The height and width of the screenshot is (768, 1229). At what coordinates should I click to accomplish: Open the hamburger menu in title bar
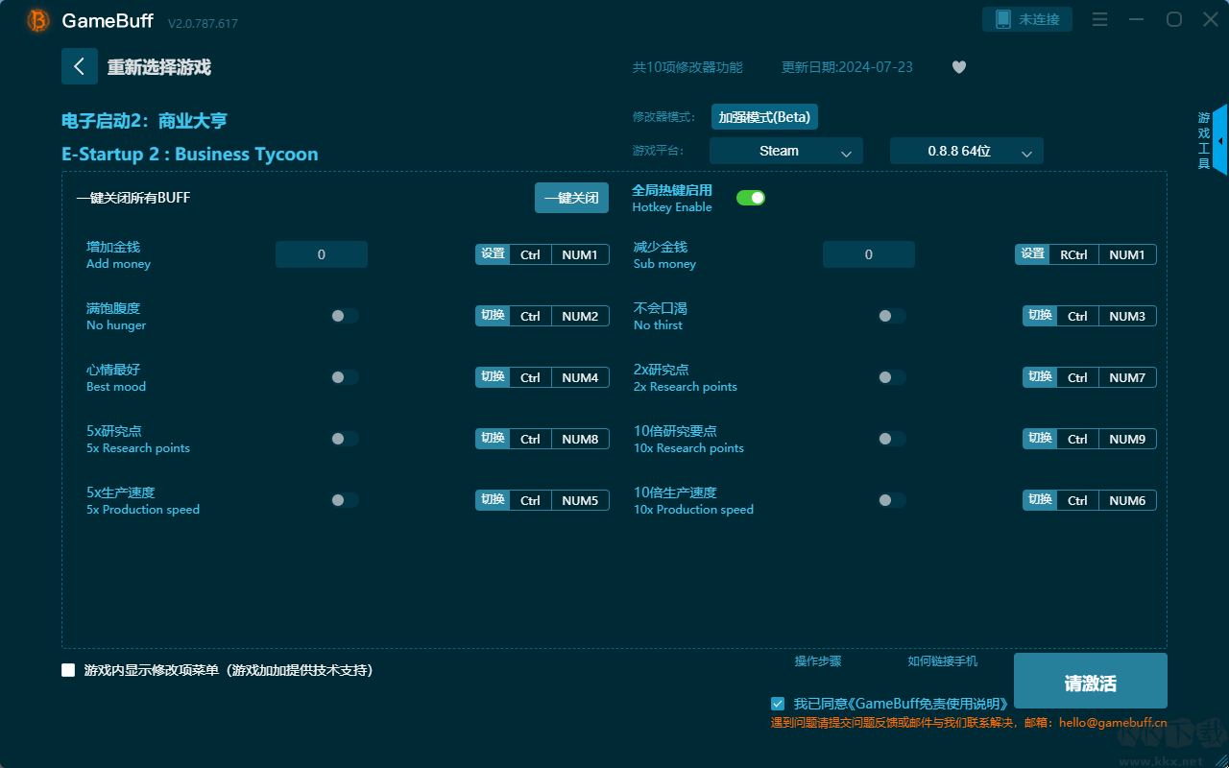point(1100,19)
